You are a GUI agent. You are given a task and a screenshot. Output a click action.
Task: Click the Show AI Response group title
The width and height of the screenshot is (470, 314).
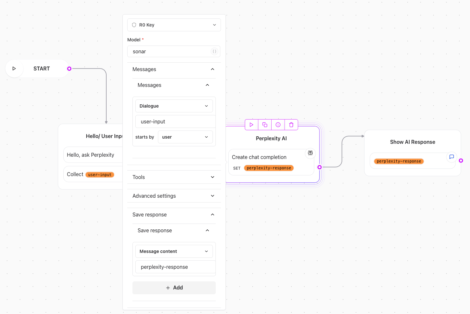413,142
